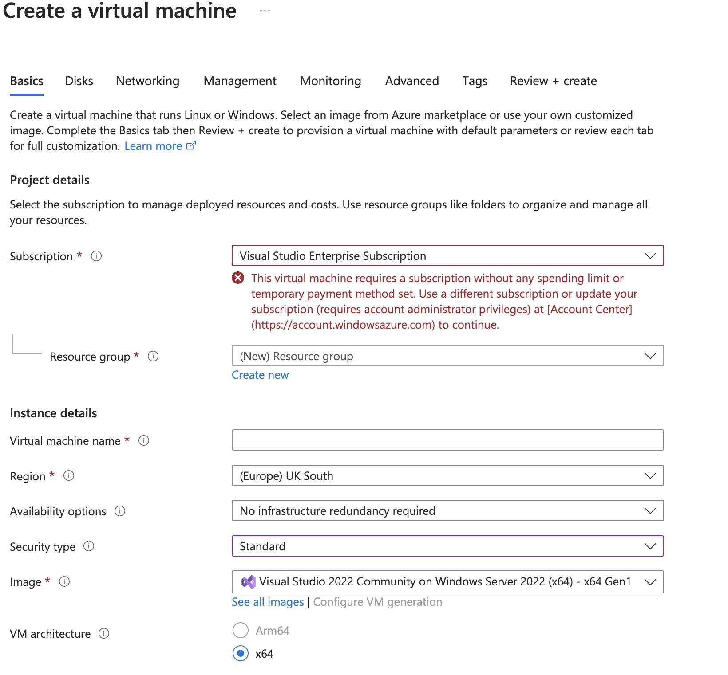Image resolution: width=728 pixels, height=675 pixels.
Task: Open the Monitoring tab
Action: (x=330, y=81)
